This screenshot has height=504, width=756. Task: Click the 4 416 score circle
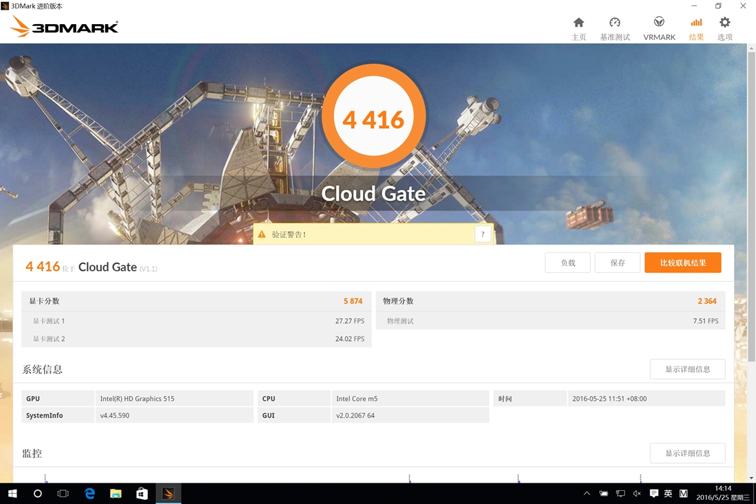coord(374,116)
